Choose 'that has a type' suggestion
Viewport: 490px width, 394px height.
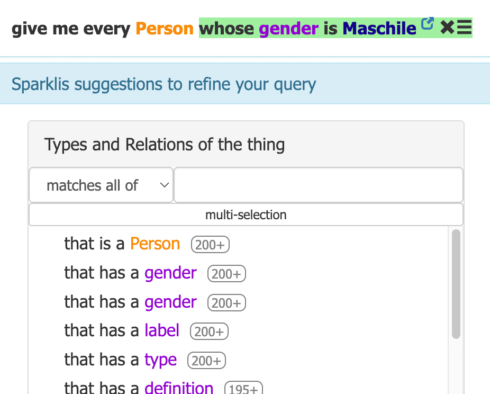(x=120, y=360)
